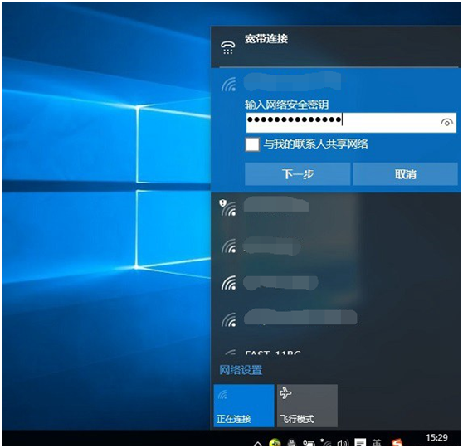
Task: Open the clock showing 15:29
Action: (x=436, y=437)
